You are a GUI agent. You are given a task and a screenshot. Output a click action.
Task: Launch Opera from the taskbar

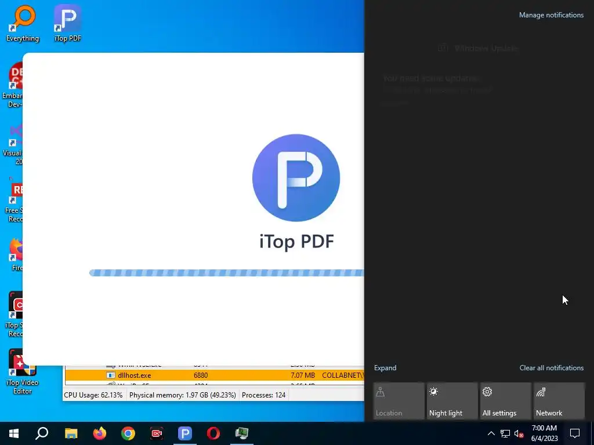click(x=213, y=433)
